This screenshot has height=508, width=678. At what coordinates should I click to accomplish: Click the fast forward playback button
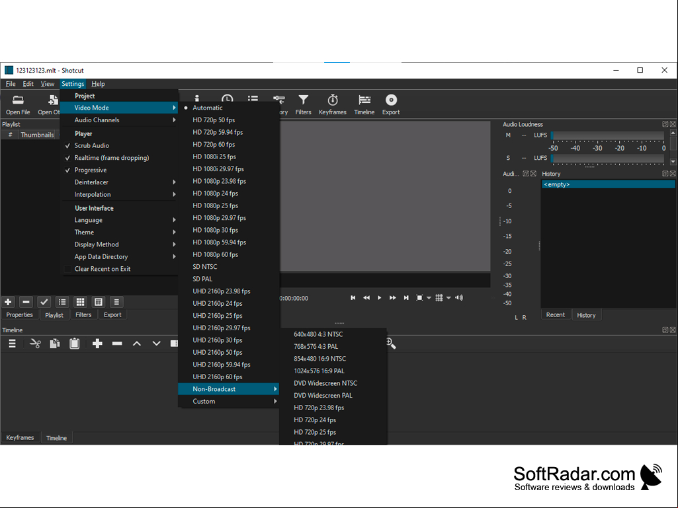(393, 298)
